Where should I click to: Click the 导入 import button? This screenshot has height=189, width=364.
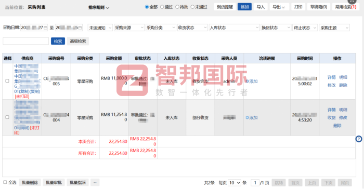click(261, 7)
